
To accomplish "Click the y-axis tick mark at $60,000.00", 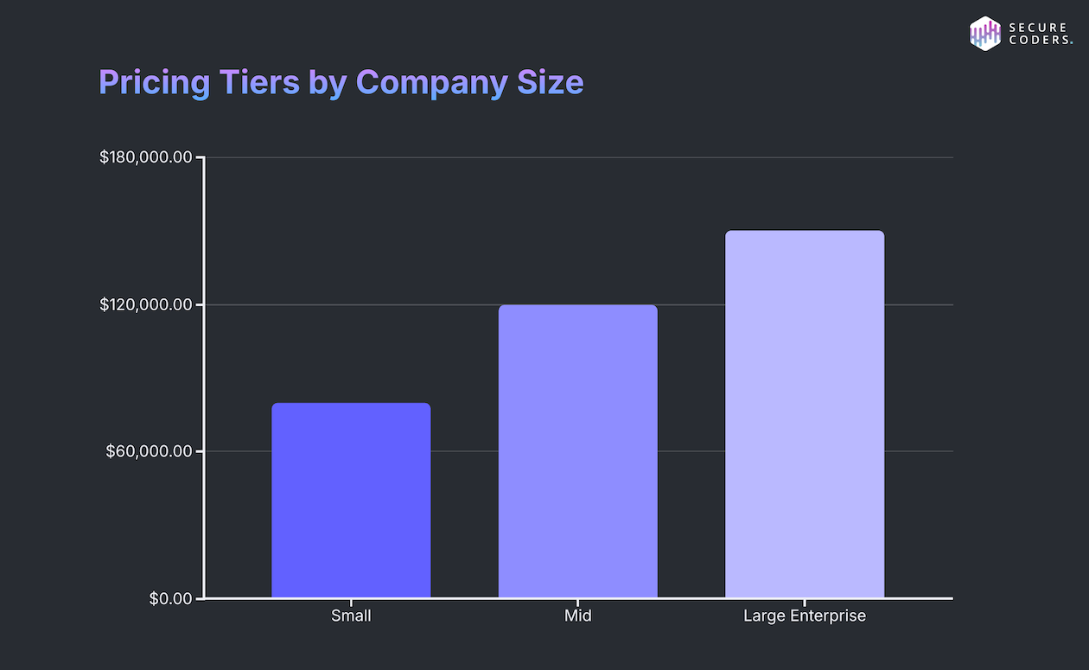I will (200, 451).
